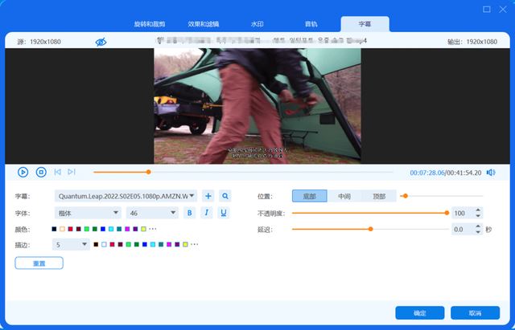
Task: Open the 音轨 tab
Action: pyautogui.click(x=311, y=24)
